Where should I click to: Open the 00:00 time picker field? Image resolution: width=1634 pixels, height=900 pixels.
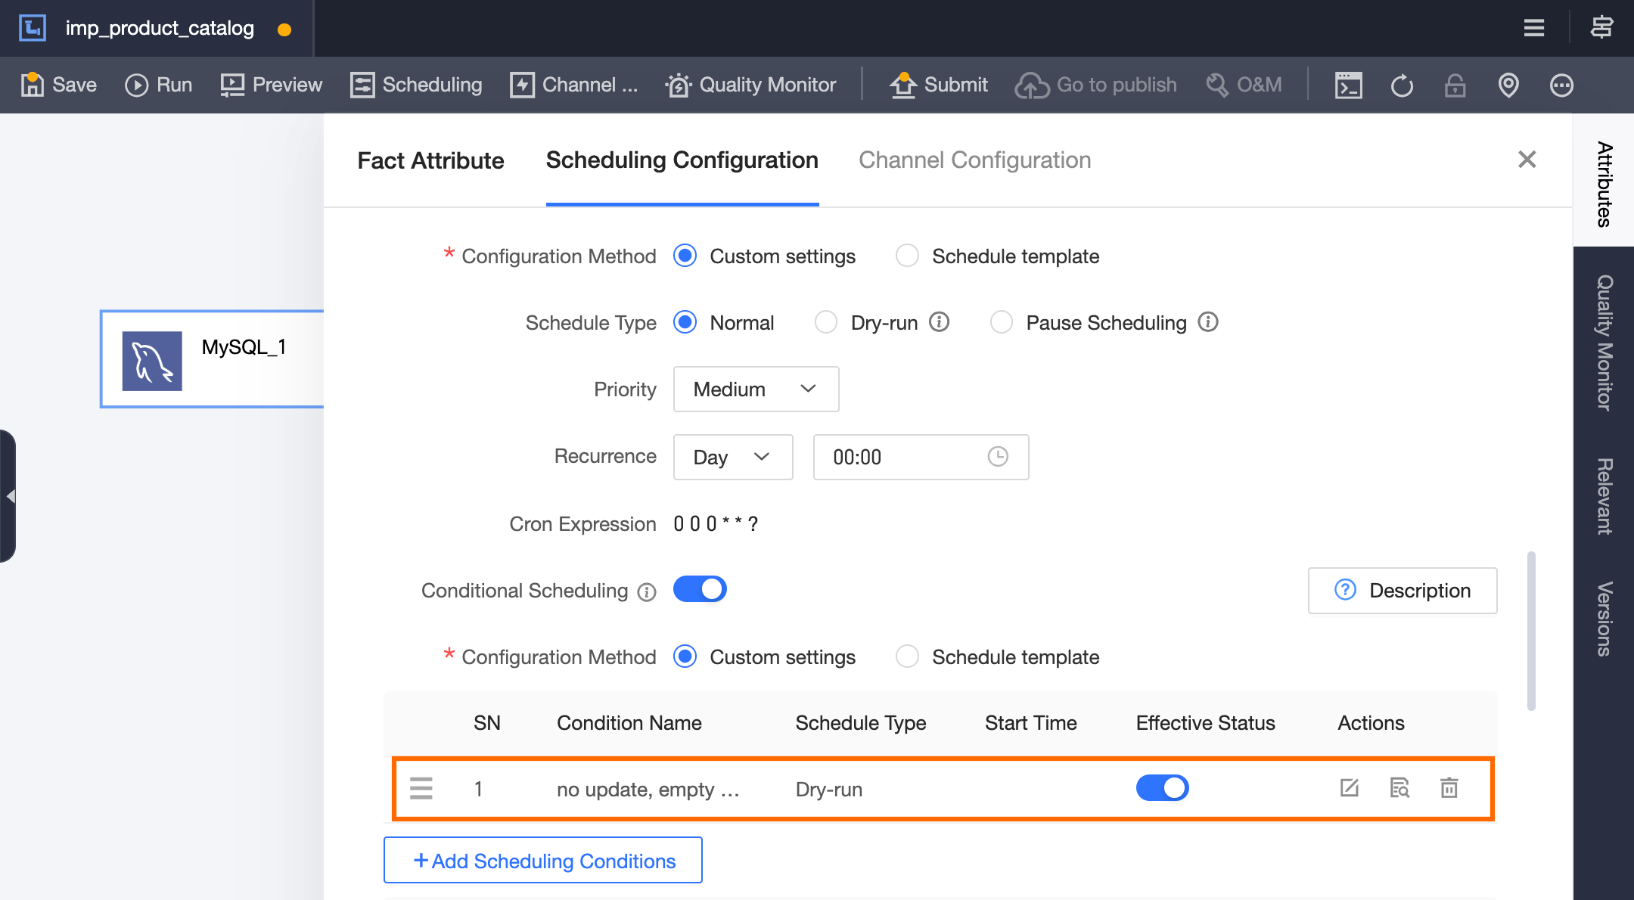[x=920, y=457]
